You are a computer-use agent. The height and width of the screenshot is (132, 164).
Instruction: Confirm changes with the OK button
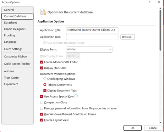pyautogui.click(x=133, y=128)
